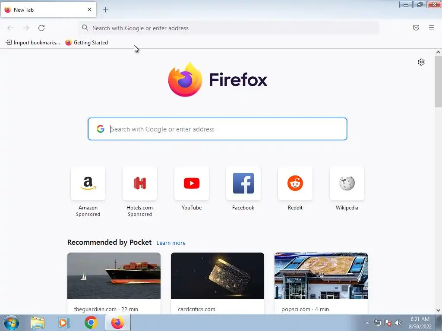This screenshot has height=331, width=442.
Task: Open Windows Media Player taskbar icon
Action: pos(64,322)
